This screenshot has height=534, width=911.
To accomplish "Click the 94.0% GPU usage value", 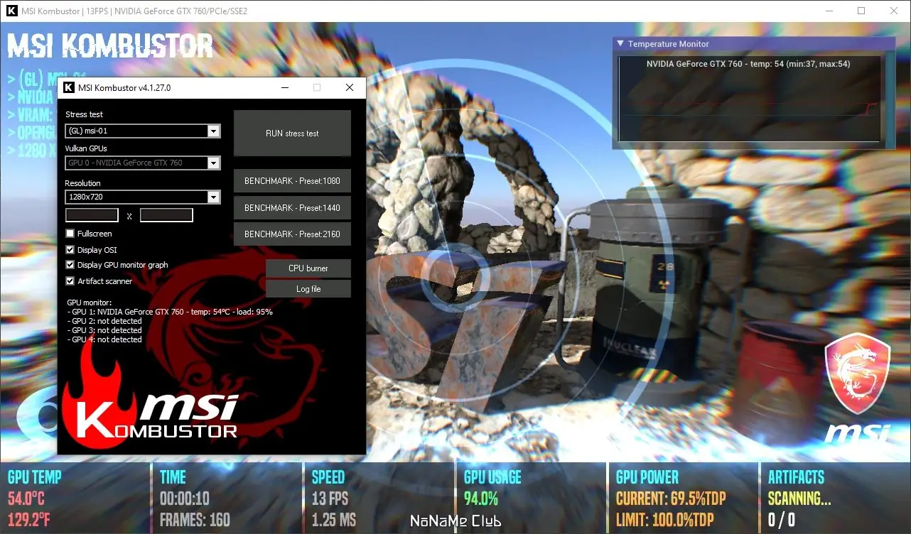I will tap(481, 498).
